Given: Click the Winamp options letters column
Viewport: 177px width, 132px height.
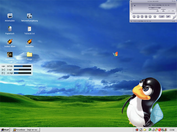Looking at the screenshot, I should 132,7.
